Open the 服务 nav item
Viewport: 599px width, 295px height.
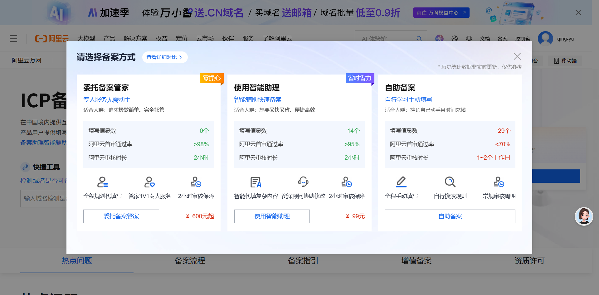(x=248, y=38)
